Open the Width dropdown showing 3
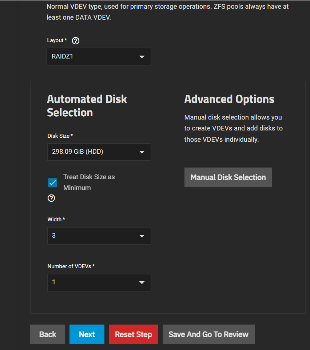 pyautogui.click(x=99, y=236)
